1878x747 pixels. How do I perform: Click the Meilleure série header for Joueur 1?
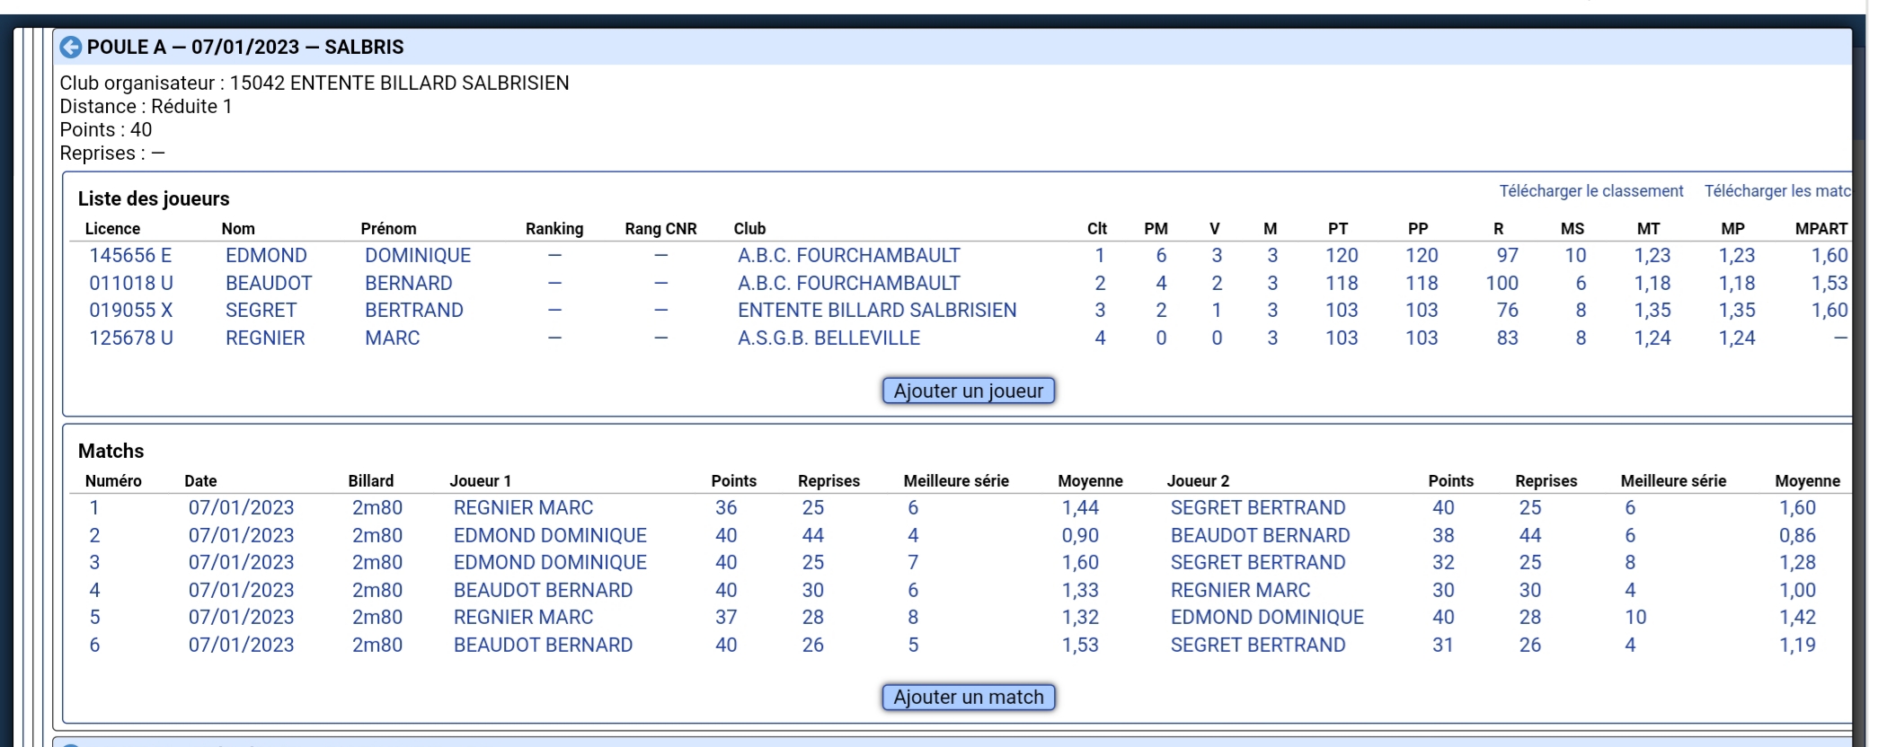[x=956, y=481]
